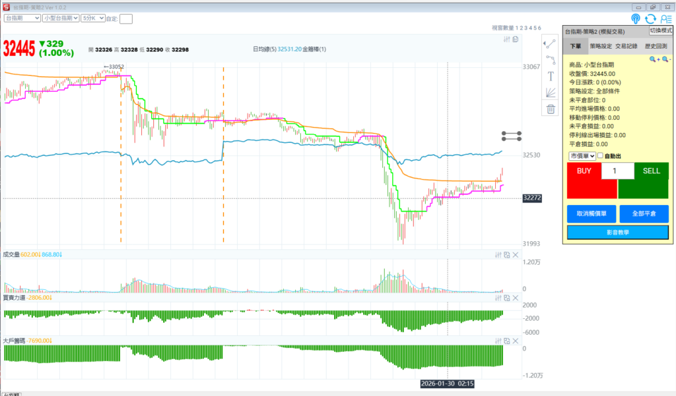Click the blue refresh arrows icon
Screen dimensions: 676x396
coord(650,19)
